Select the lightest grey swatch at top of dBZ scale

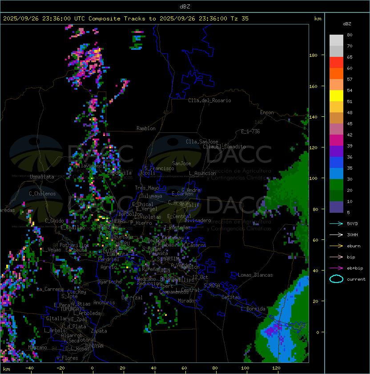(336, 40)
